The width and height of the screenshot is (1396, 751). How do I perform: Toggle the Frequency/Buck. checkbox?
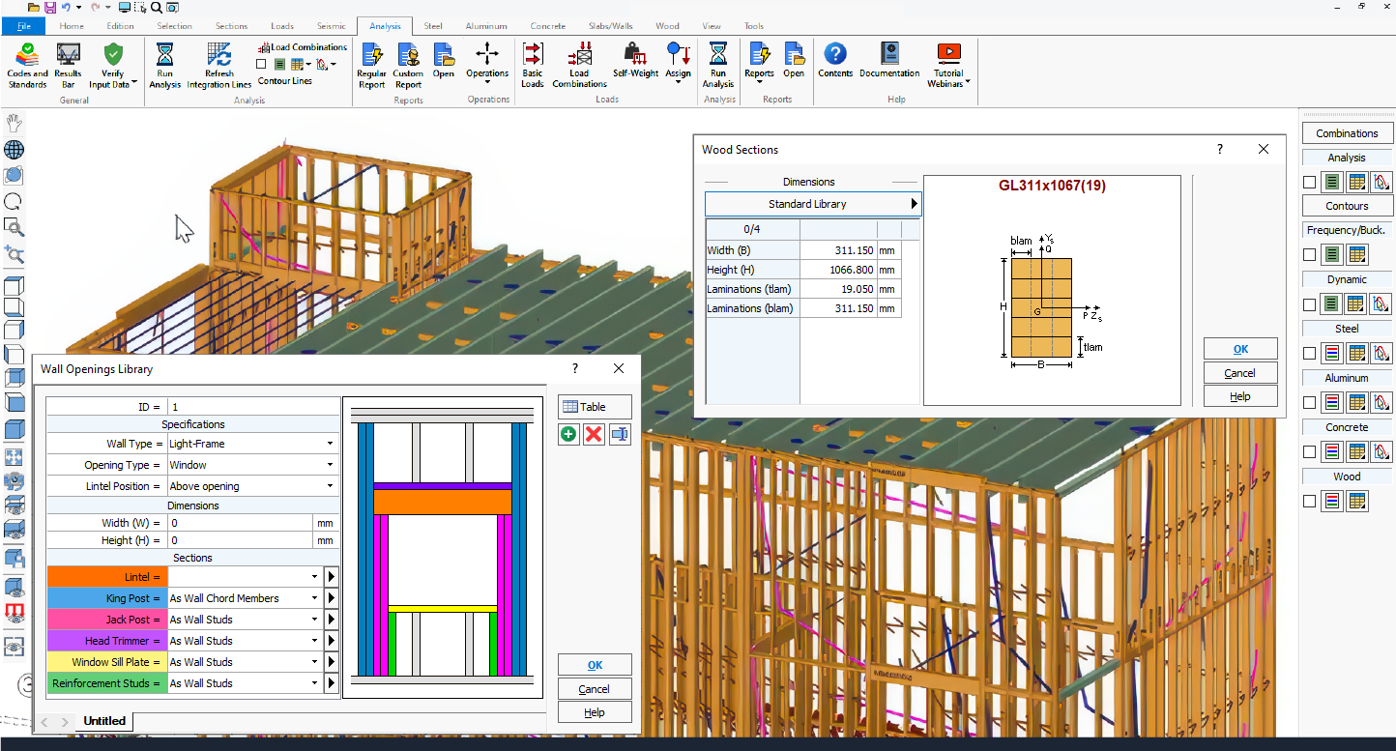click(x=1309, y=255)
